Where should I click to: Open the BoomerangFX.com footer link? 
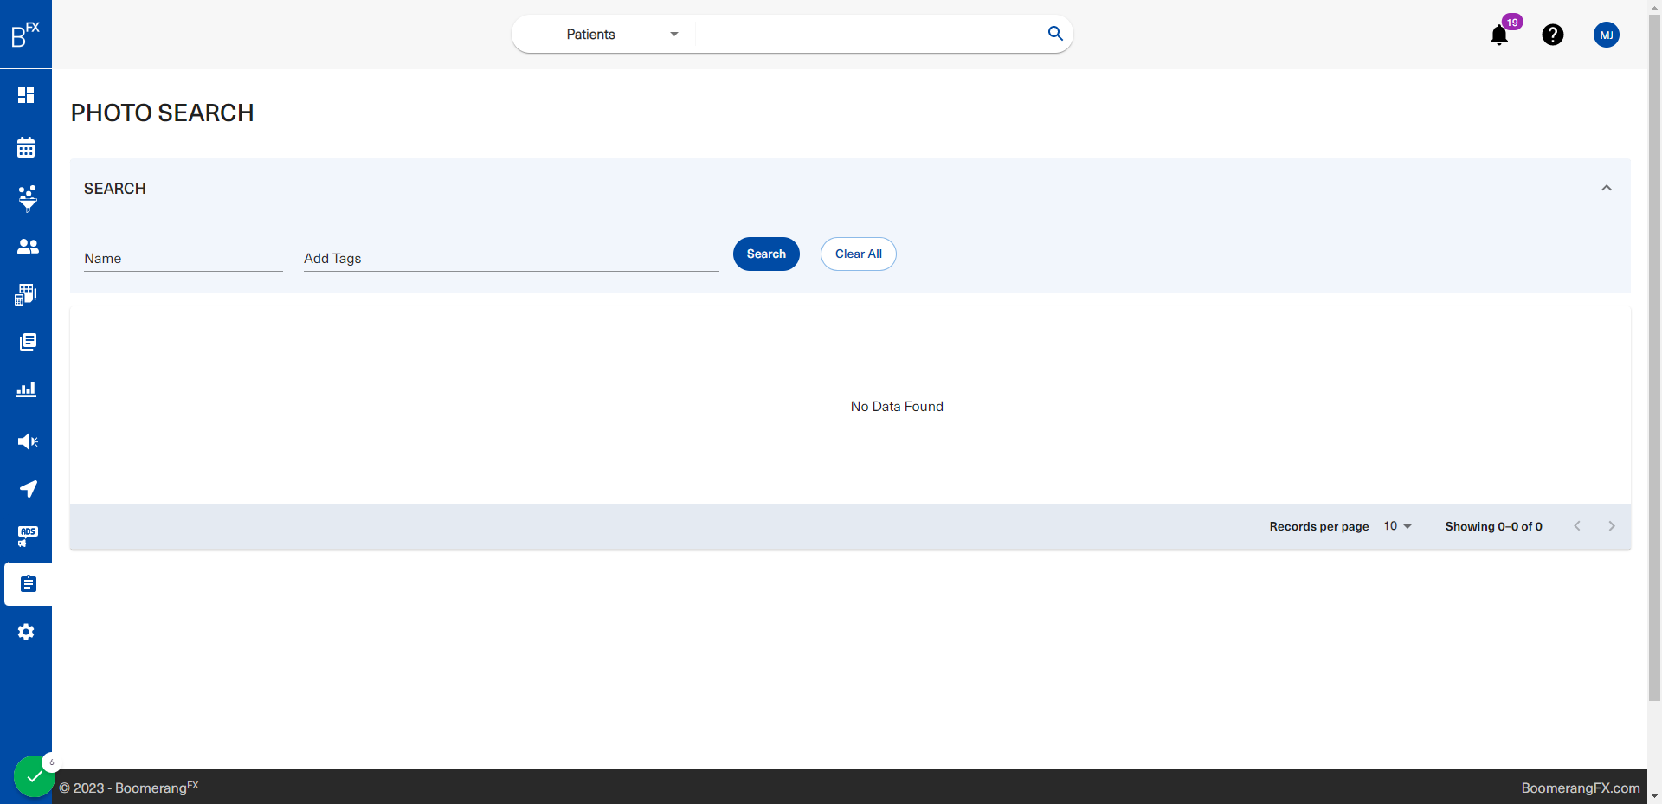pyautogui.click(x=1581, y=788)
